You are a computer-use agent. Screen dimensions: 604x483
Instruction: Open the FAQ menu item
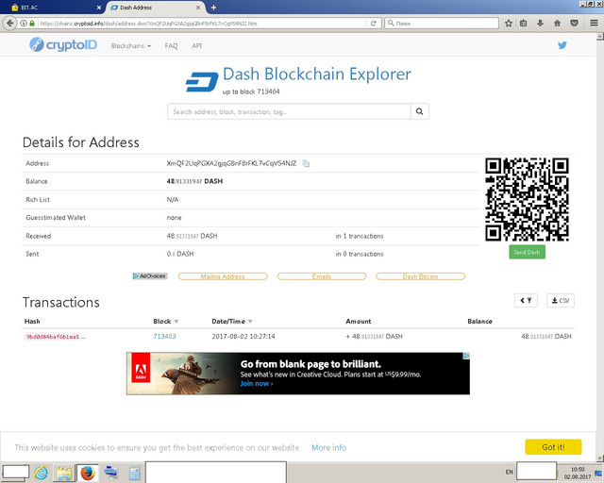click(x=171, y=46)
